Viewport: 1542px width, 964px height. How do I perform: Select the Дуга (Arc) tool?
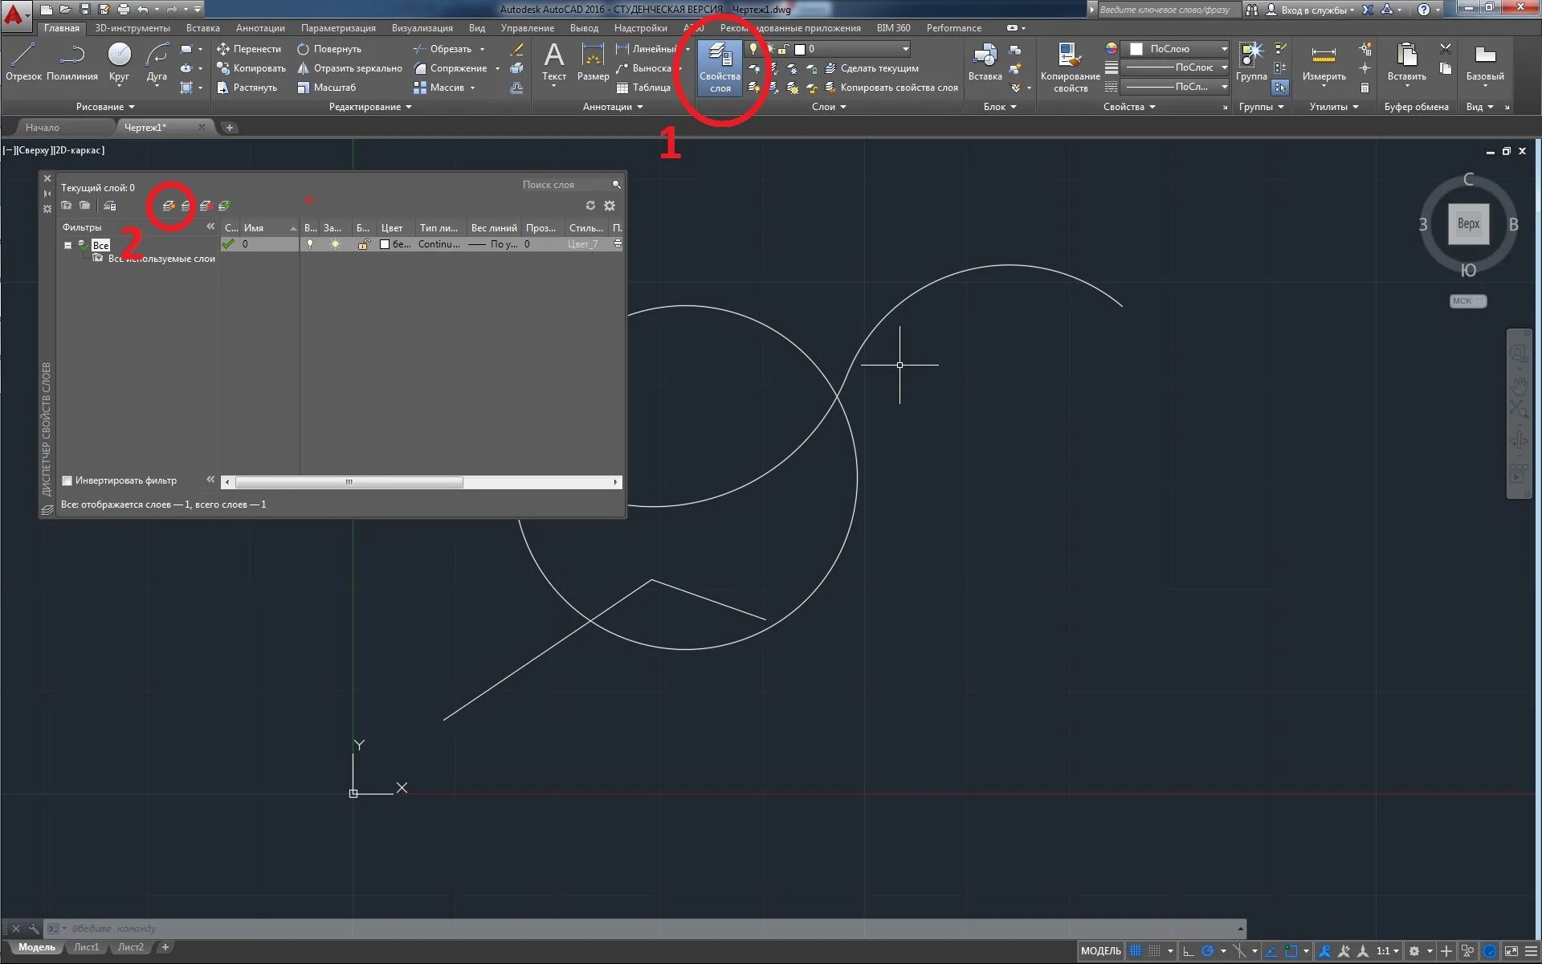pyautogui.click(x=157, y=63)
